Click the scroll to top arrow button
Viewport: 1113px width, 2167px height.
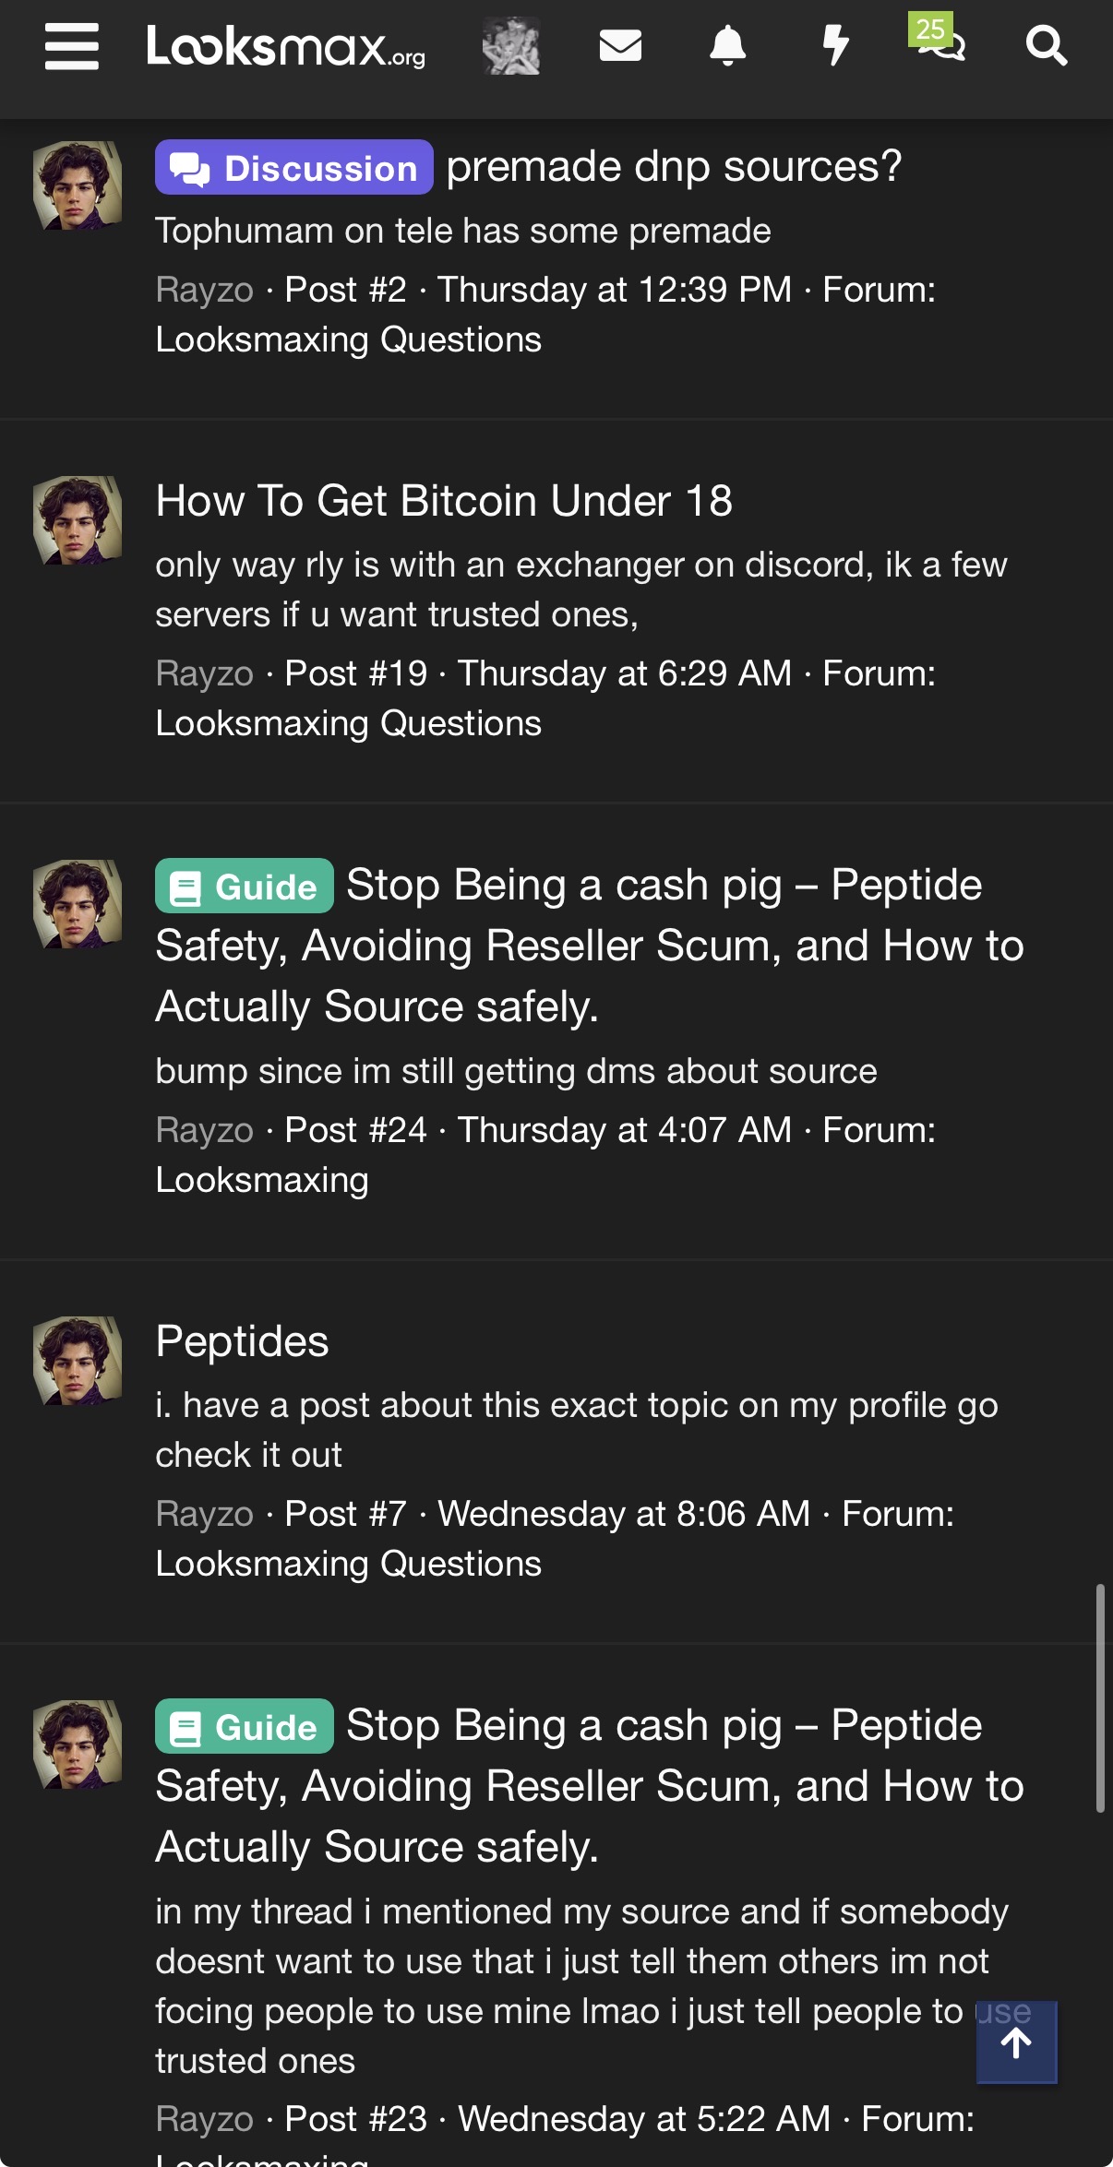(1016, 2043)
